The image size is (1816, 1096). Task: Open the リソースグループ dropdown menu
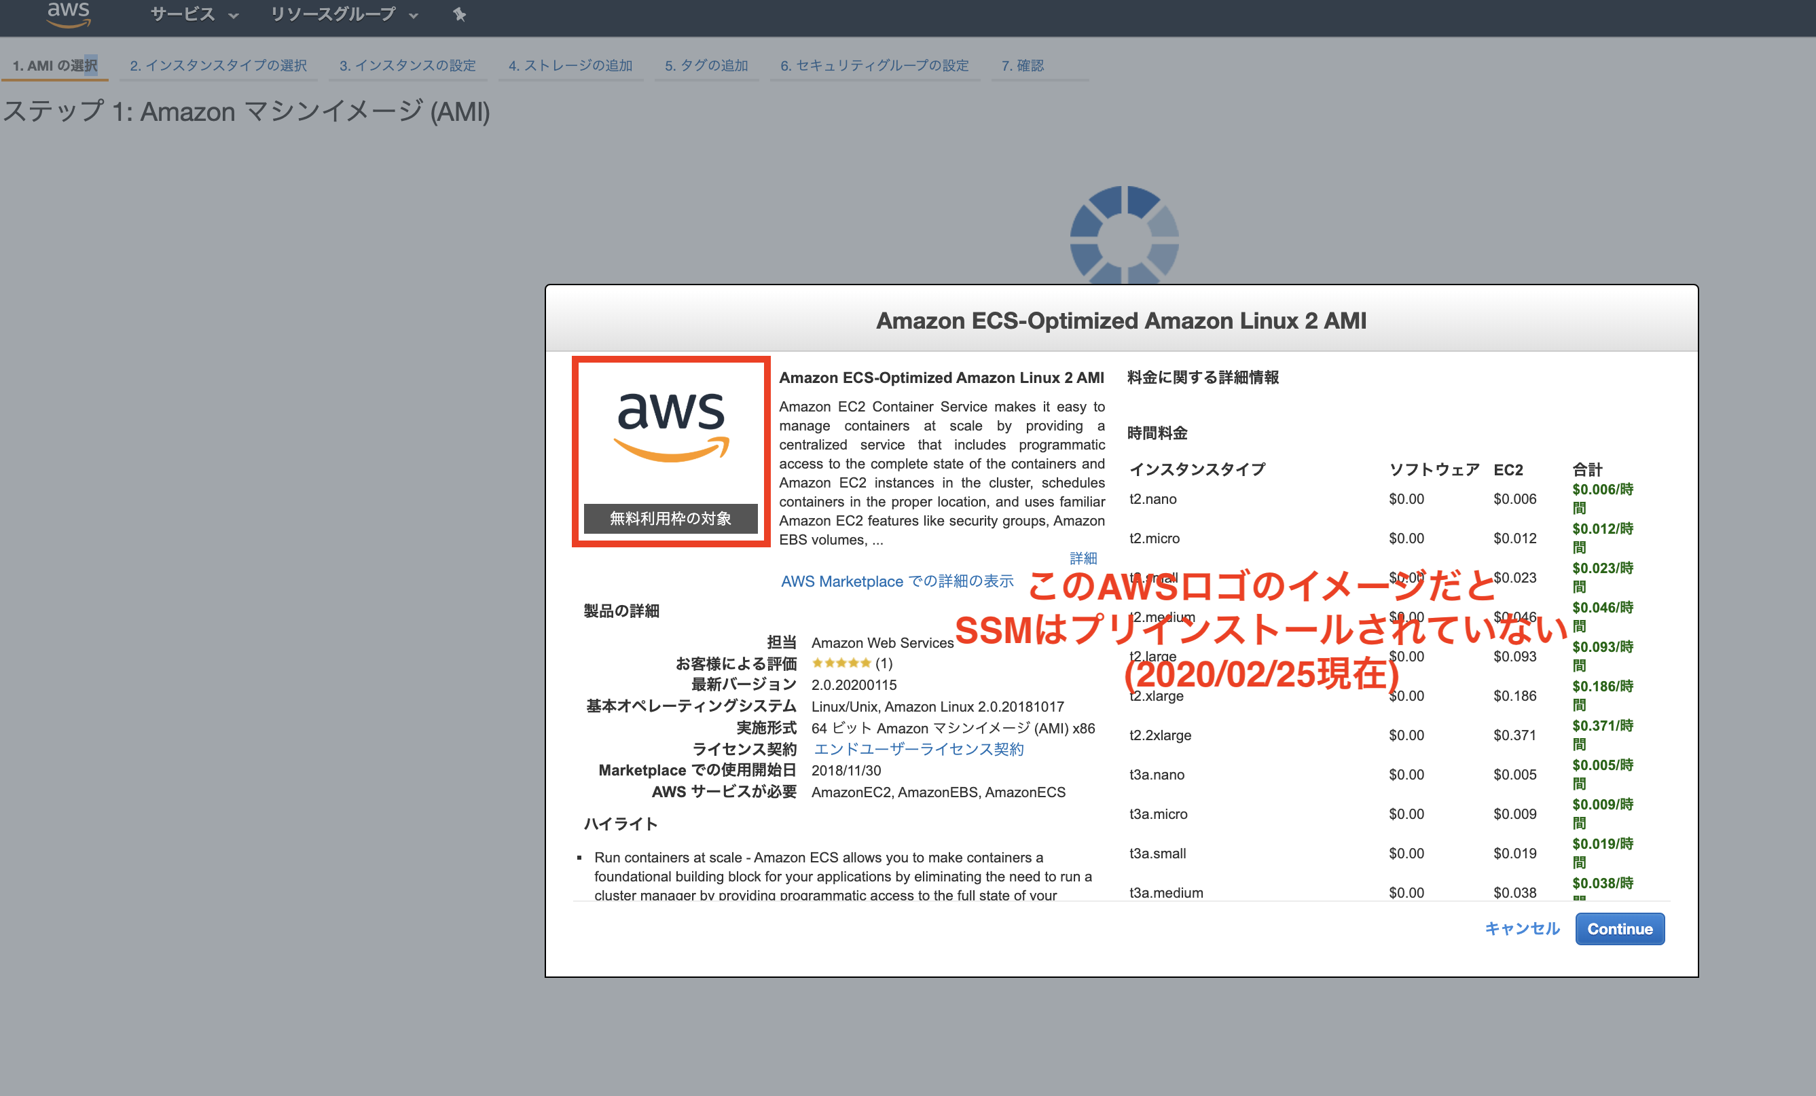(344, 14)
